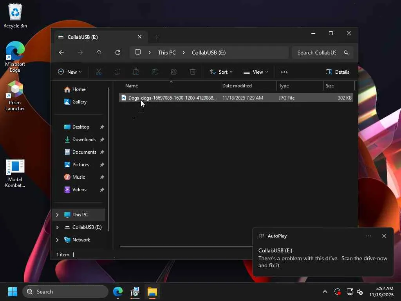Click the taskbar app beside Edge

(x=135, y=292)
